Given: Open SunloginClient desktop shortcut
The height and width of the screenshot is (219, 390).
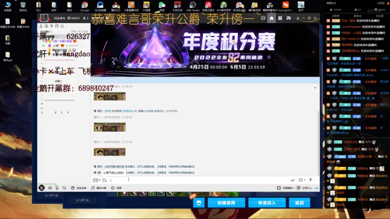Looking at the screenshot, I should click(285, 6).
